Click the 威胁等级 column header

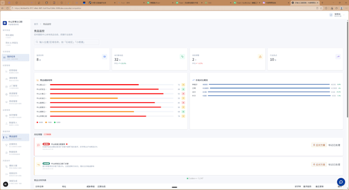(90, 186)
